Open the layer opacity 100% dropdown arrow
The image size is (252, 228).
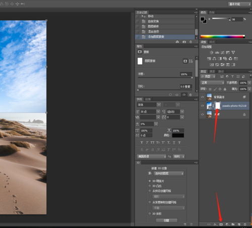[249, 83]
